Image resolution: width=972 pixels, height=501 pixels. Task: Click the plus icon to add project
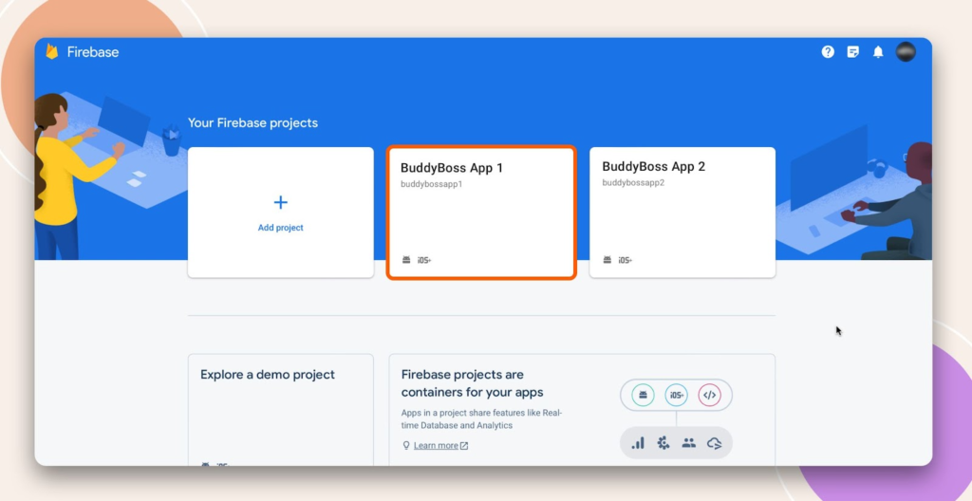280,202
